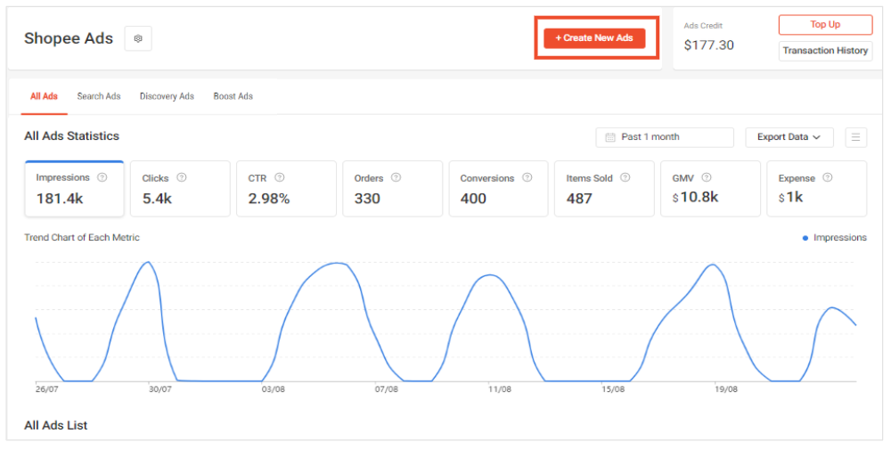
Task: Click the Create New Ads button
Action: point(594,38)
